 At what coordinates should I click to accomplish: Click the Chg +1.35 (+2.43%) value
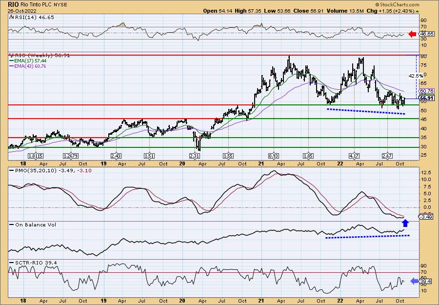click(x=390, y=11)
